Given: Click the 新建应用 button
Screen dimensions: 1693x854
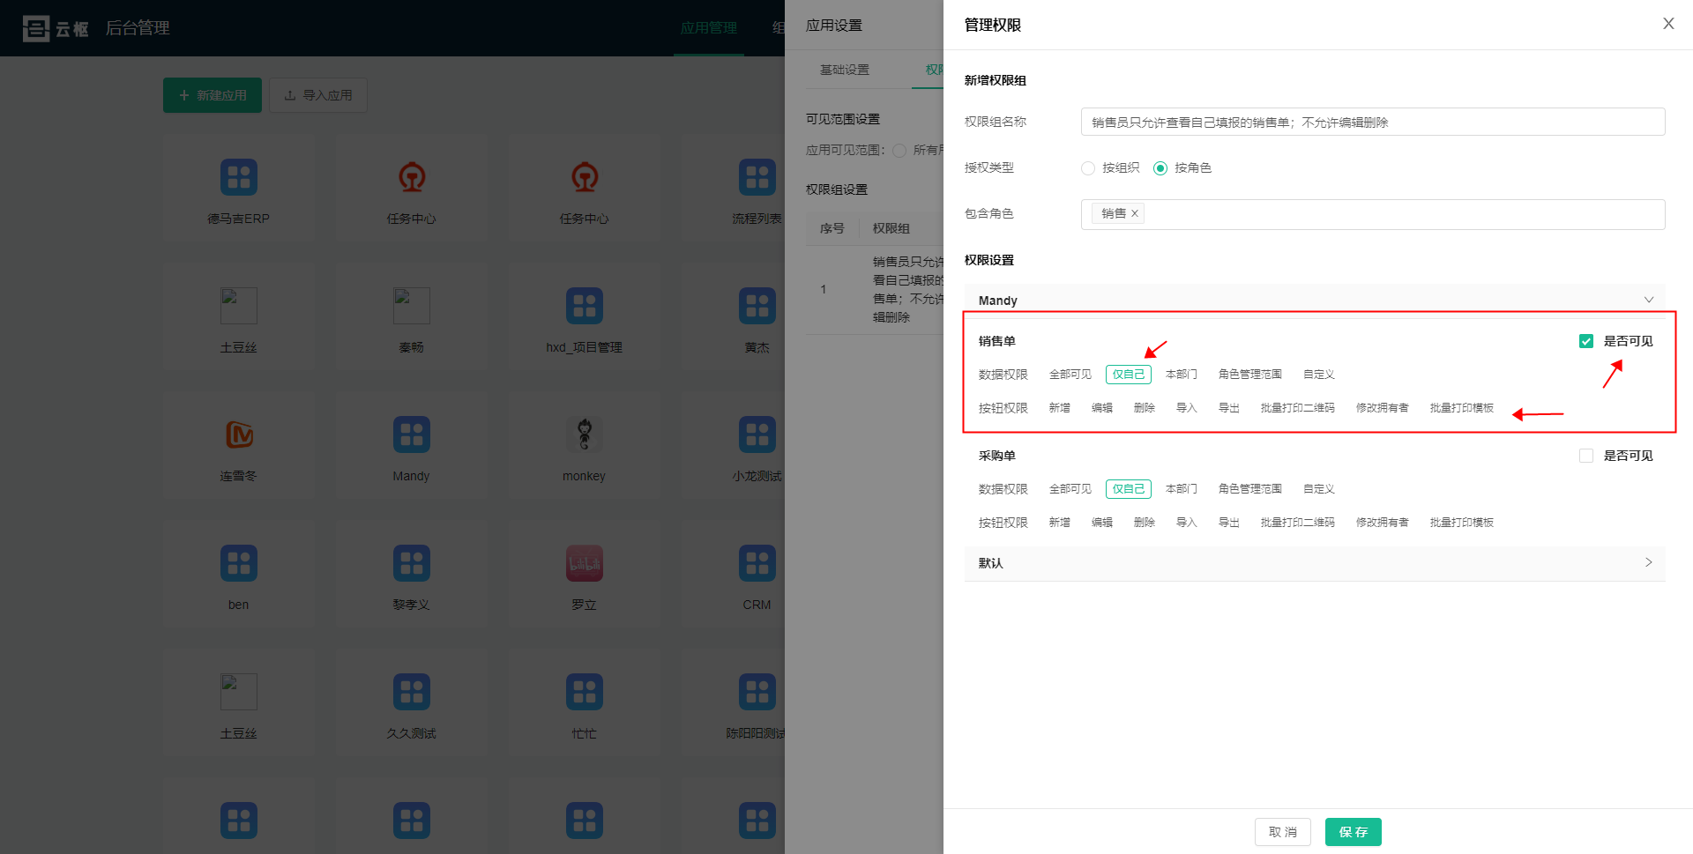Looking at the screenshot, I should [213, 95].
